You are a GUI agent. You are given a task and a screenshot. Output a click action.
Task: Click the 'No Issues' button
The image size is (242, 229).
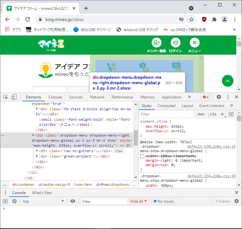(164, 201)
